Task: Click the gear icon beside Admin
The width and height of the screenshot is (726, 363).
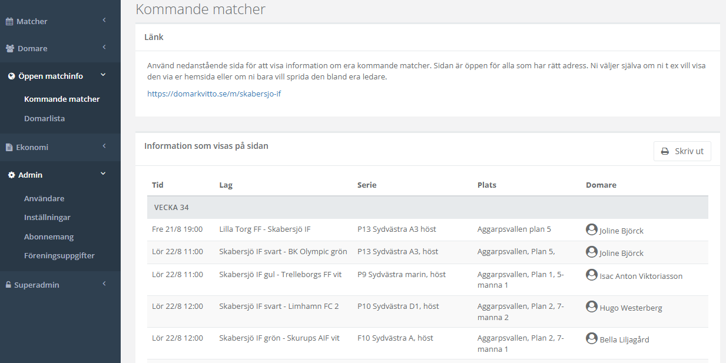Action: pos(11,175)
